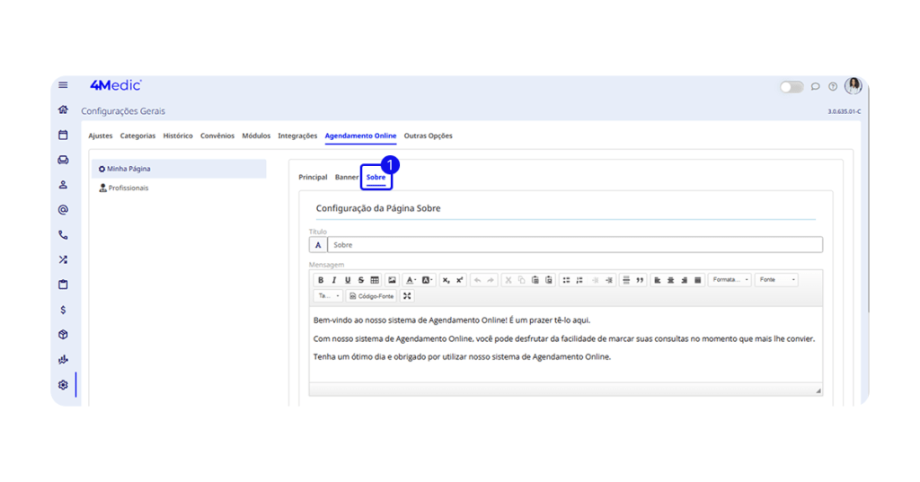Open the phone icon in the sidebar
920x482 pixels.
coord(63,235)
